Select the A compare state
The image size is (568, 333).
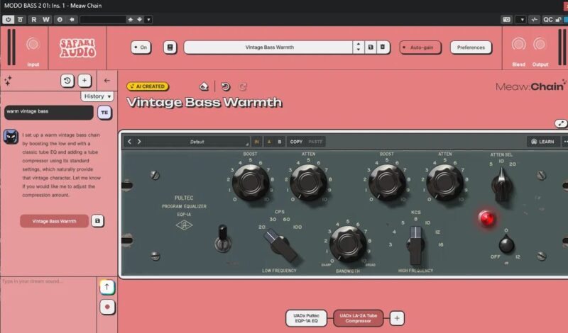[269, 142]
